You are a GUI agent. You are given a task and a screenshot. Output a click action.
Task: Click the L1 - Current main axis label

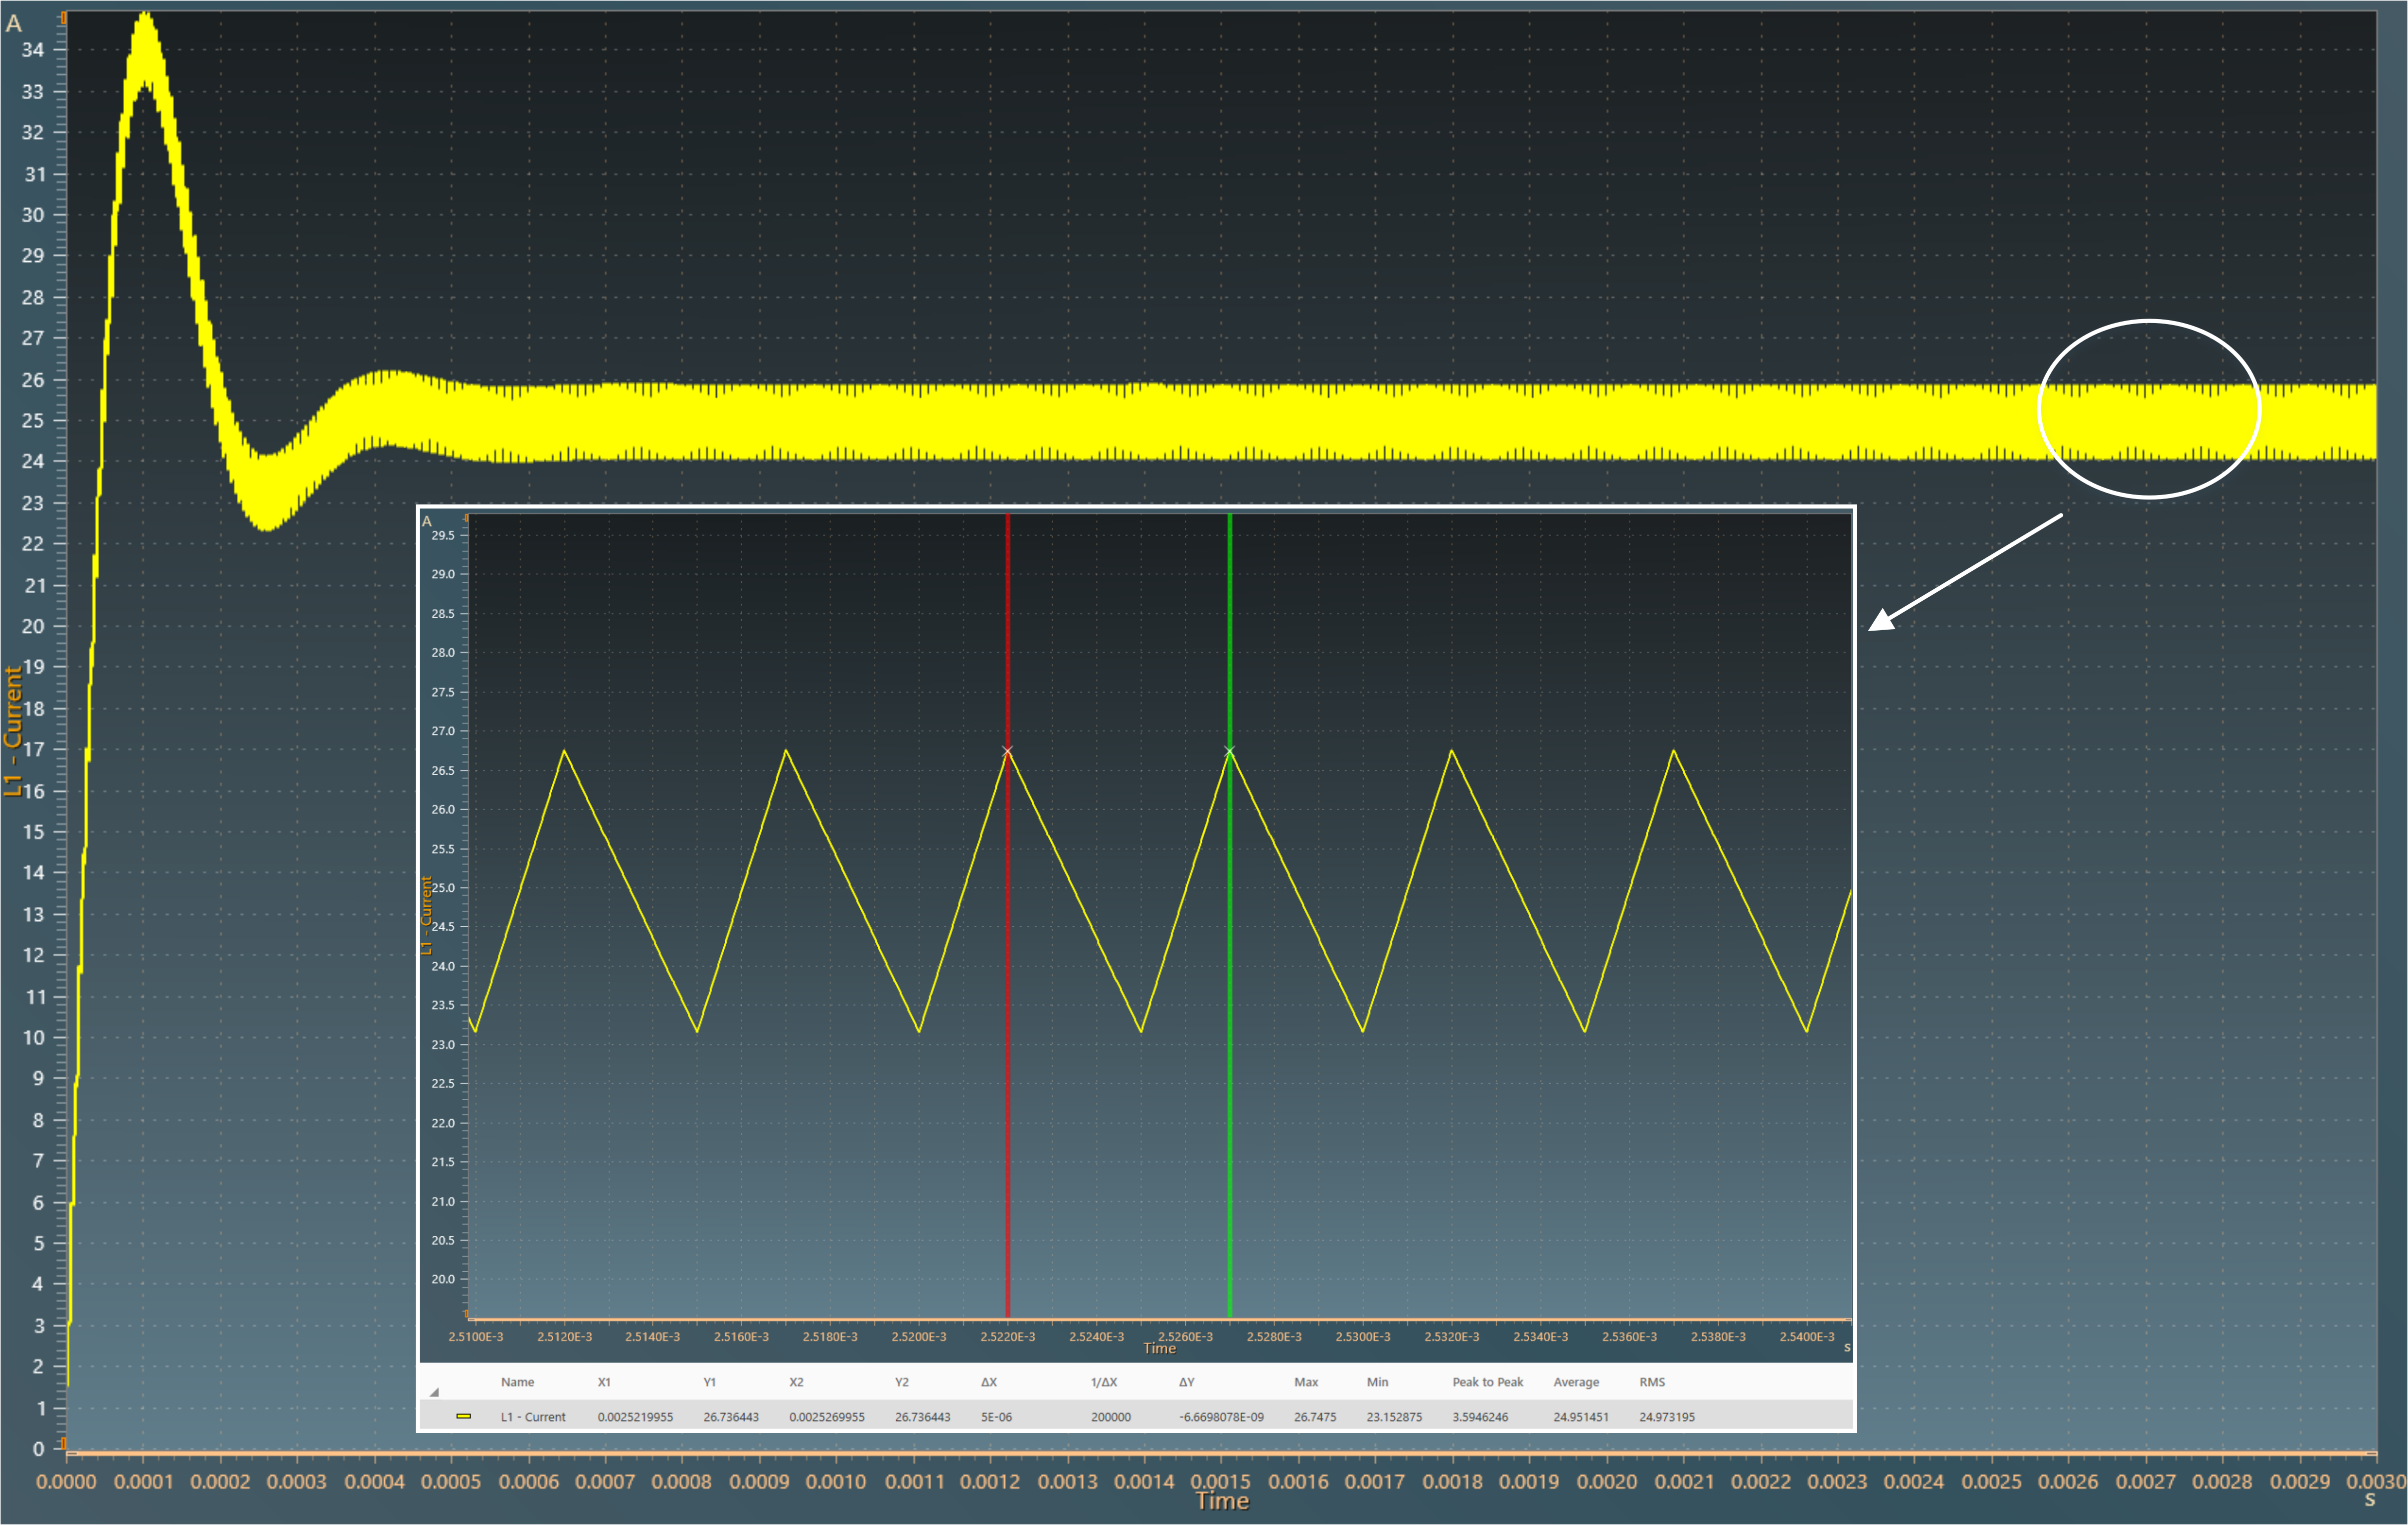tap(13, 730)
